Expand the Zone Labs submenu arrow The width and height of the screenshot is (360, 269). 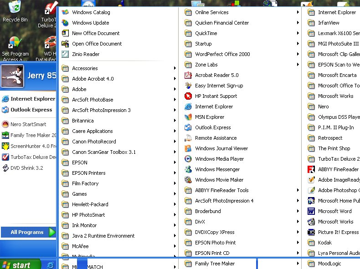tap(298, 65)
